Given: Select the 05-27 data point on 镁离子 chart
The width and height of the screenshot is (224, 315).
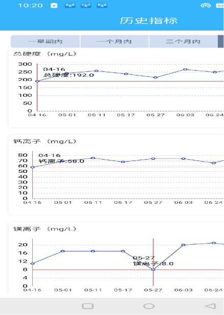Looking at the screenshot, I should (153, 270).
